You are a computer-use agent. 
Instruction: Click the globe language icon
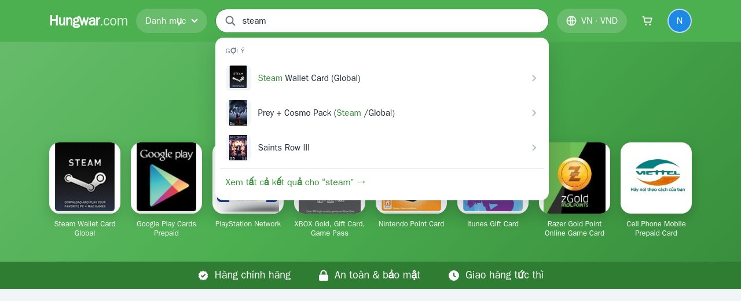click(571, 21)
